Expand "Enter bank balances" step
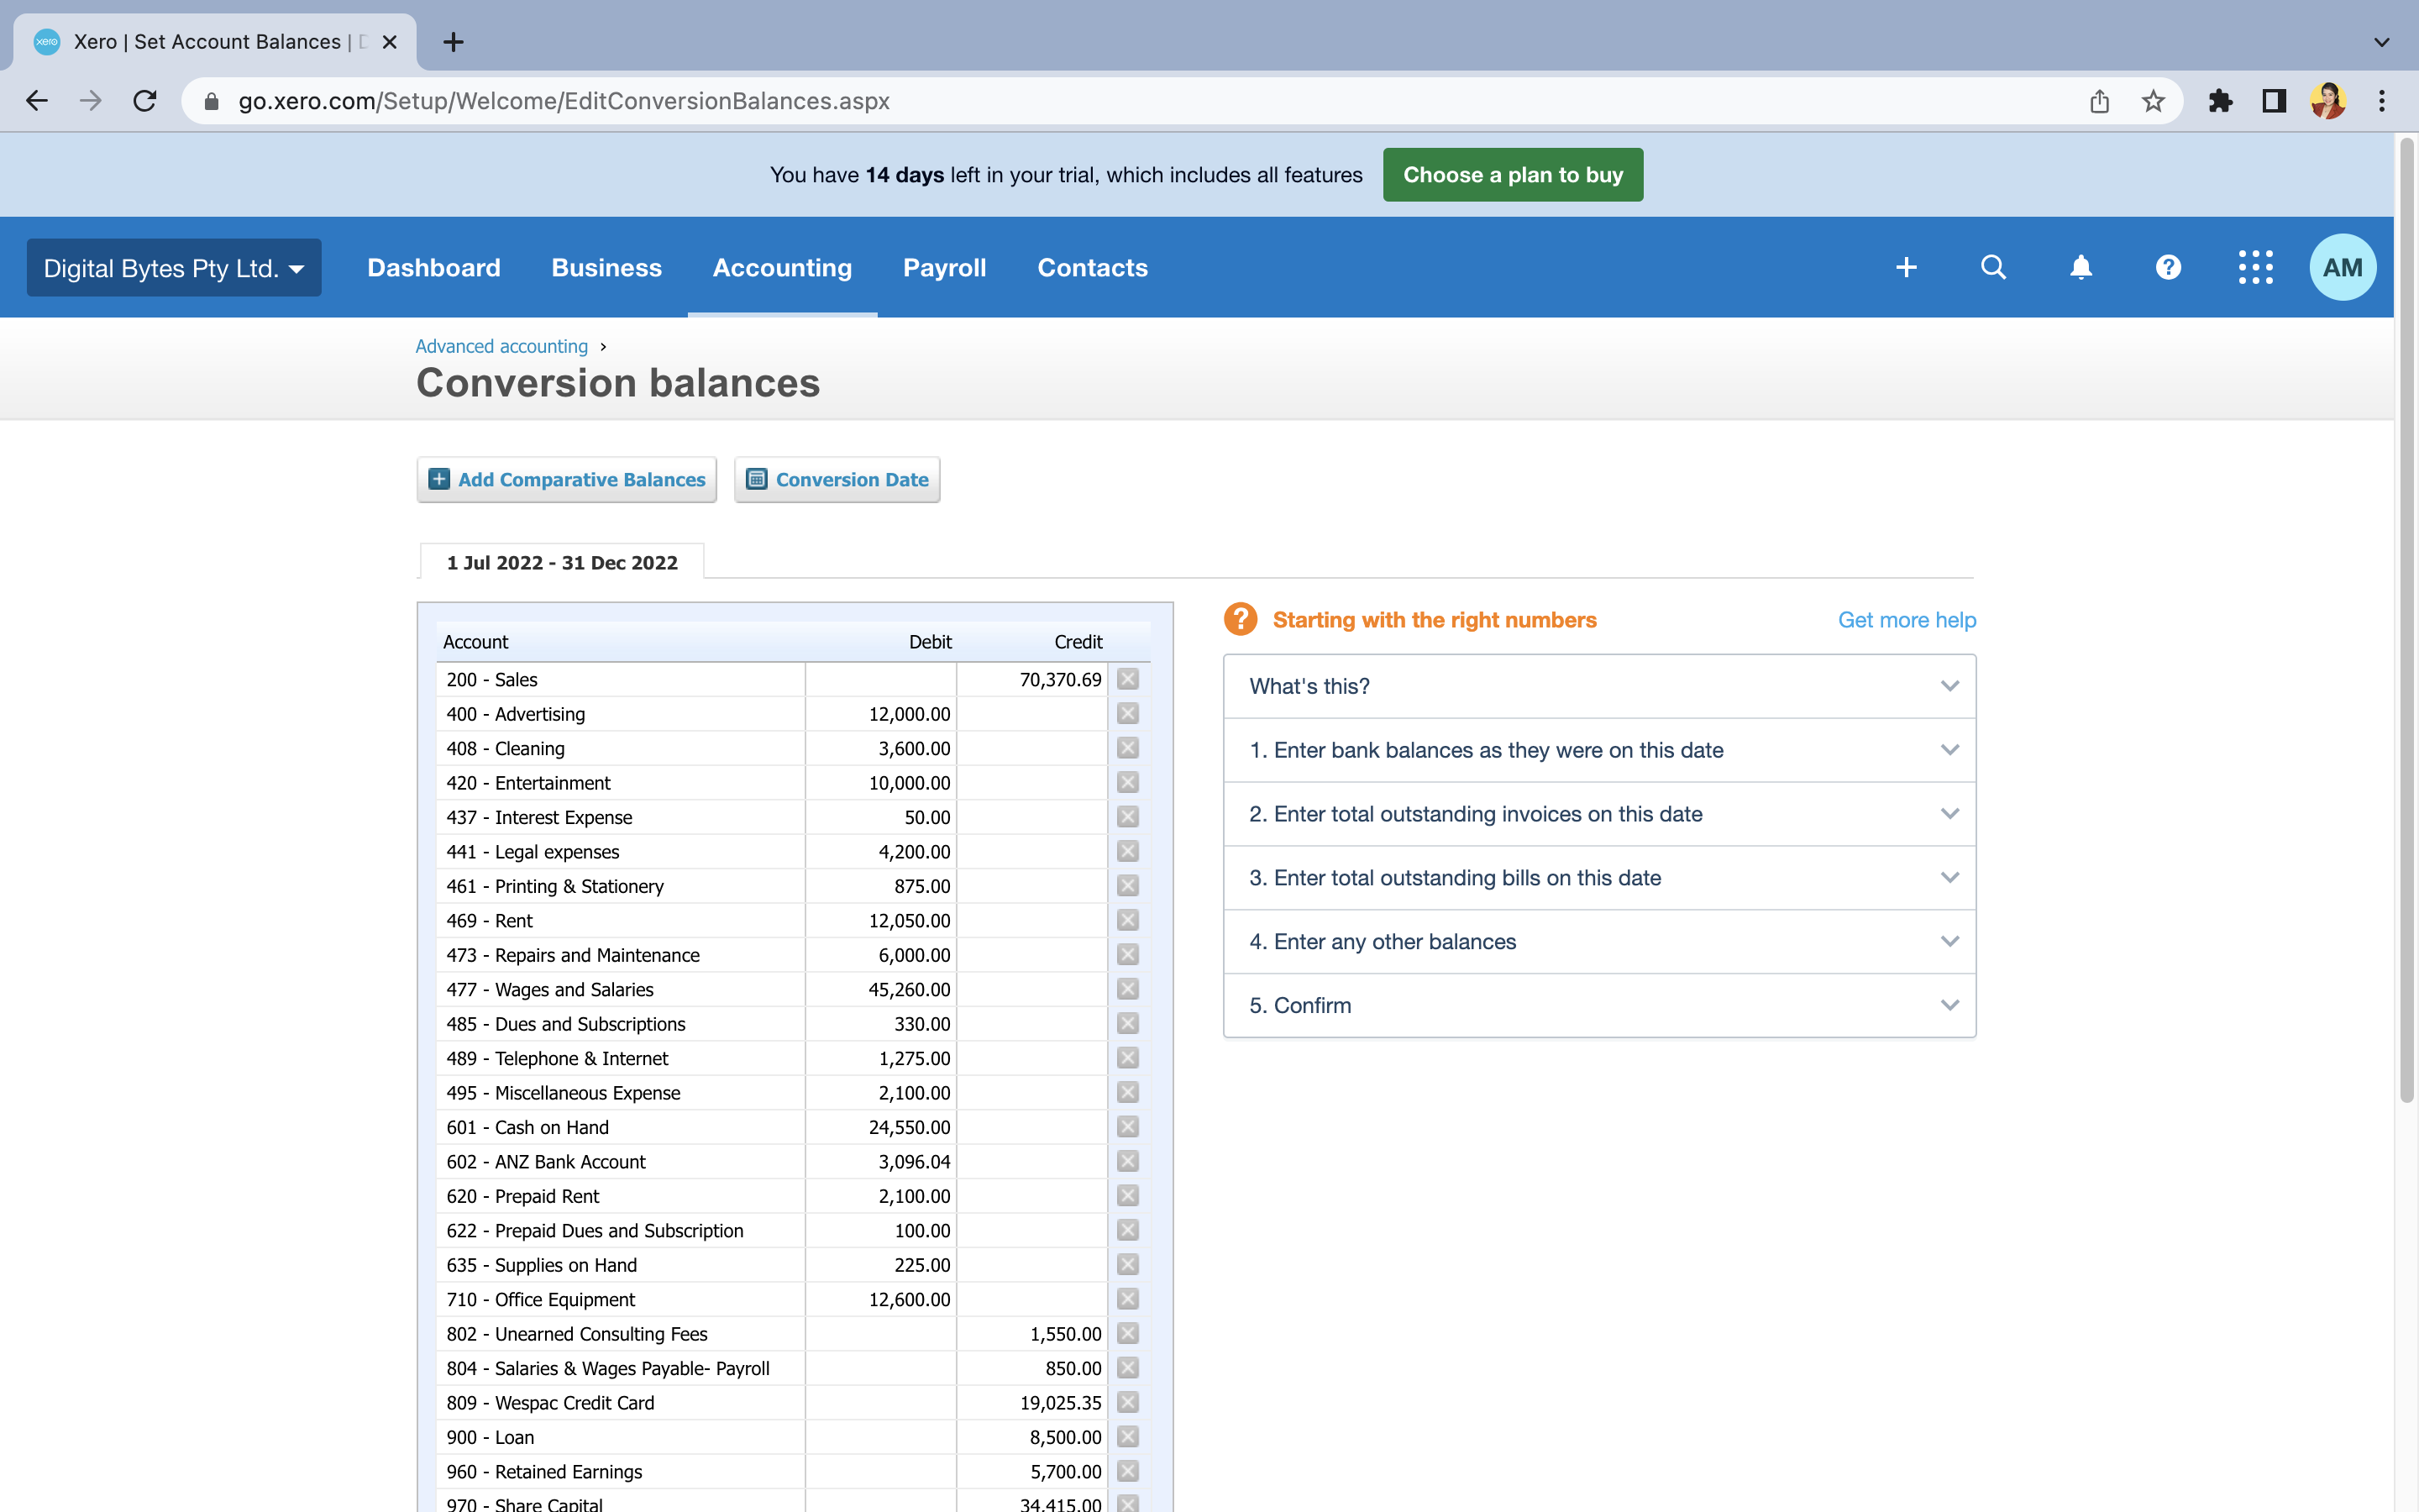2419x1512 pixels. [x=1598, y=750]
